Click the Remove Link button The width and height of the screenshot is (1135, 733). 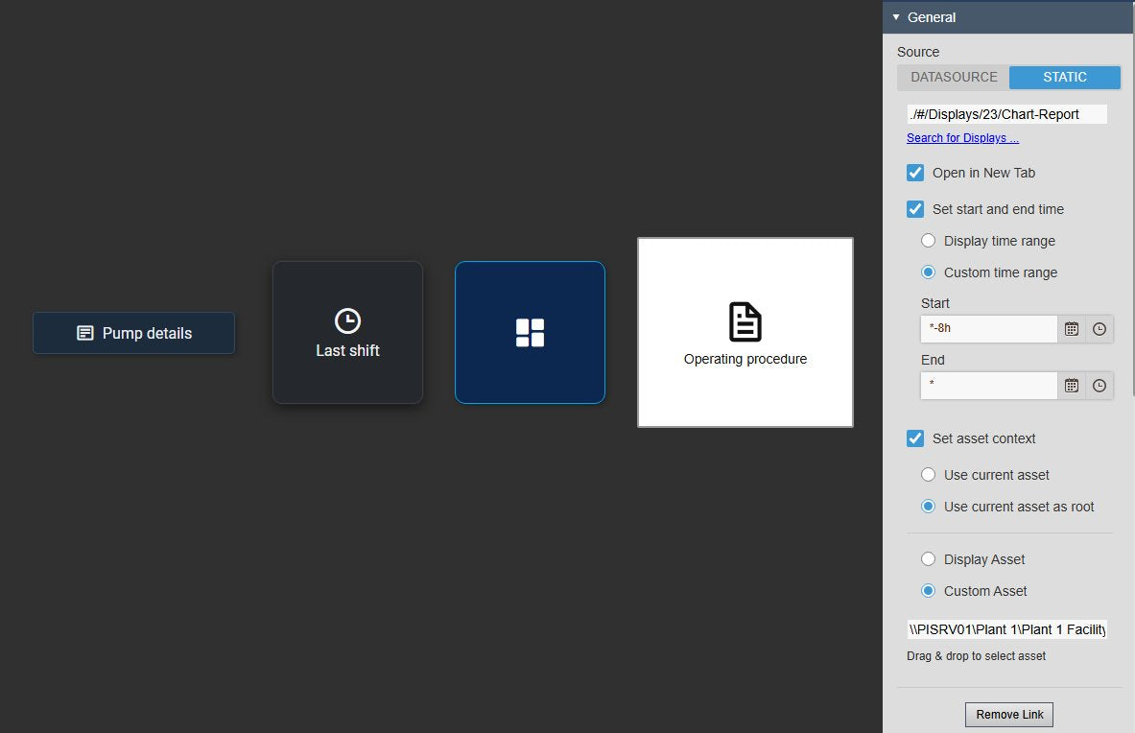(1009, 714)
